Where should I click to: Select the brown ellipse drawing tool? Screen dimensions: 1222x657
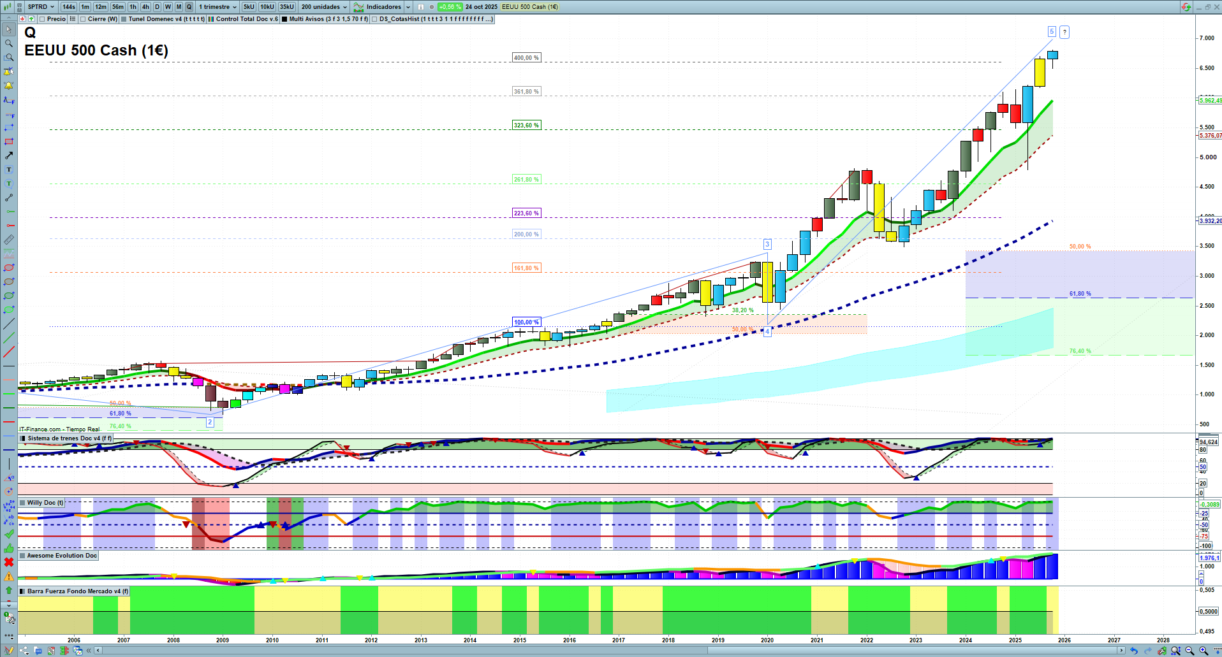click(x=9, y=282)
